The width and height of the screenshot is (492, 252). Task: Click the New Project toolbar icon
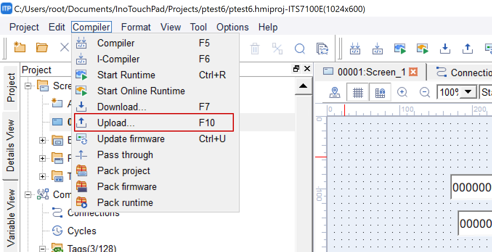click(x=20, y=47)
